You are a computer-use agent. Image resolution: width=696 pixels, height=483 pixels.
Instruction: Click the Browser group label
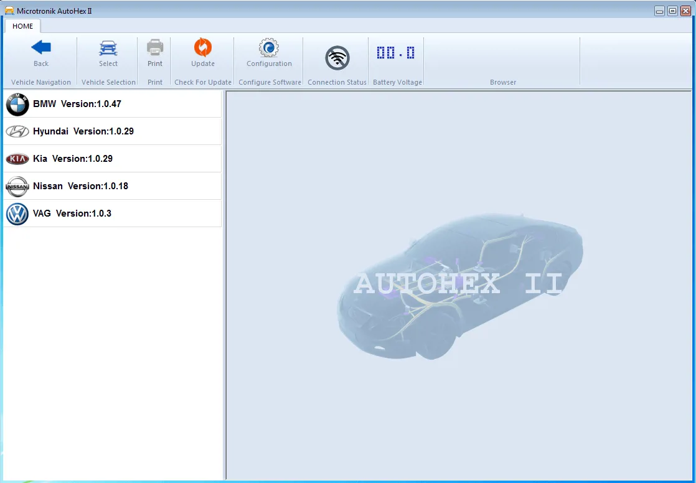click(503, 82)
